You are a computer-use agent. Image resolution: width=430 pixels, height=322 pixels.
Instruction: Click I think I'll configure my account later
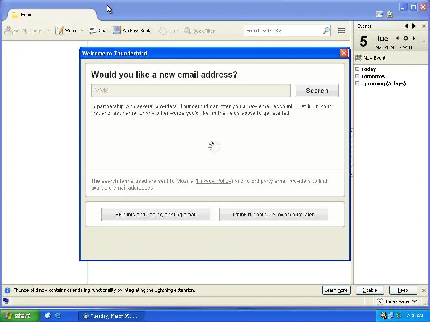point(274,214)
